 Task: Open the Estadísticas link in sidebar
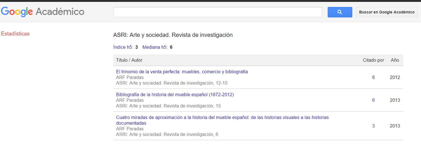tap(15, 34)
